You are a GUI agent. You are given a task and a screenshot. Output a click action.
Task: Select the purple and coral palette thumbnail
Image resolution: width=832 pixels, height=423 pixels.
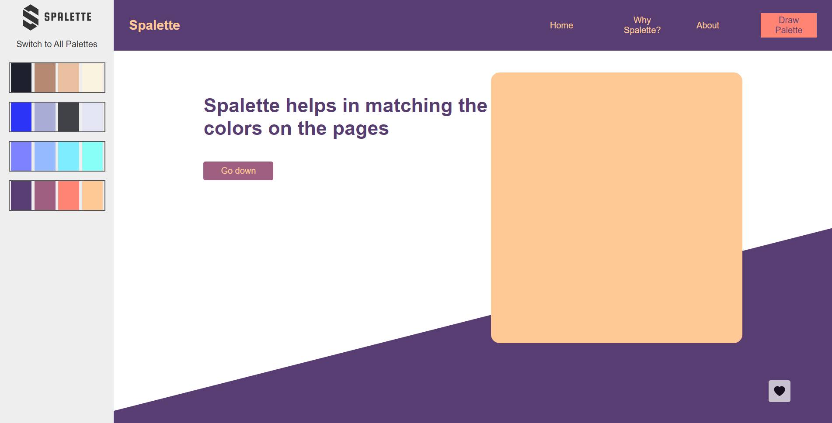coord(57,195)
